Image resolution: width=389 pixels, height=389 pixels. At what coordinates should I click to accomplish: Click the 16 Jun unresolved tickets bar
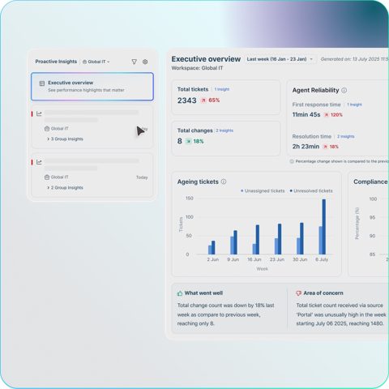coord(258,240)
